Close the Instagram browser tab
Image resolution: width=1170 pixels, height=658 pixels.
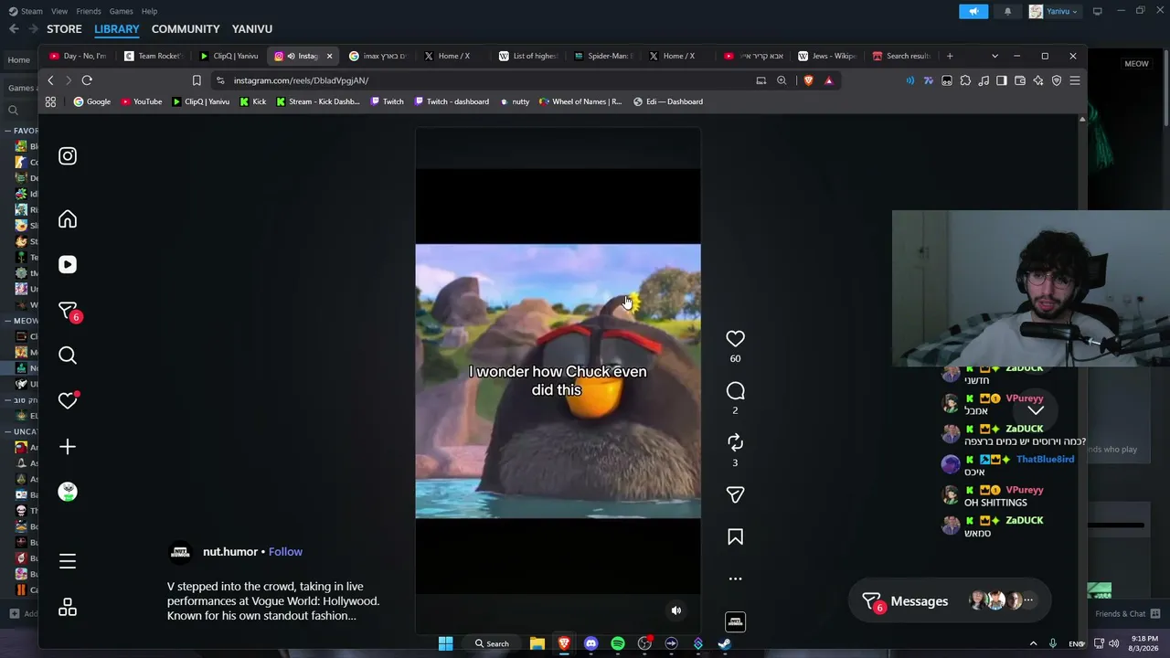(329, 56)
